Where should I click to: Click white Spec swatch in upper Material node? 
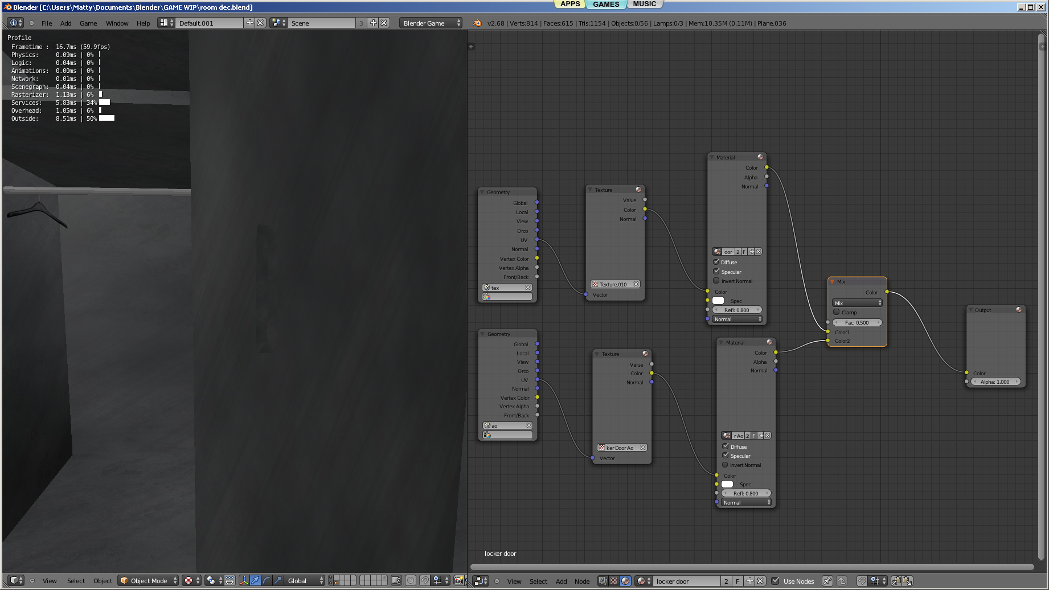tap(718, 301)
